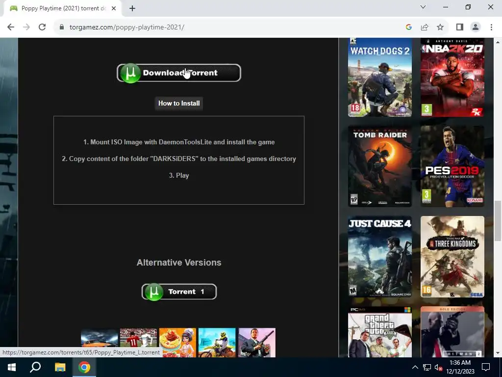Open the clock showing 1:36 AM
The image size is (502, 377).
tap(460, 367)
